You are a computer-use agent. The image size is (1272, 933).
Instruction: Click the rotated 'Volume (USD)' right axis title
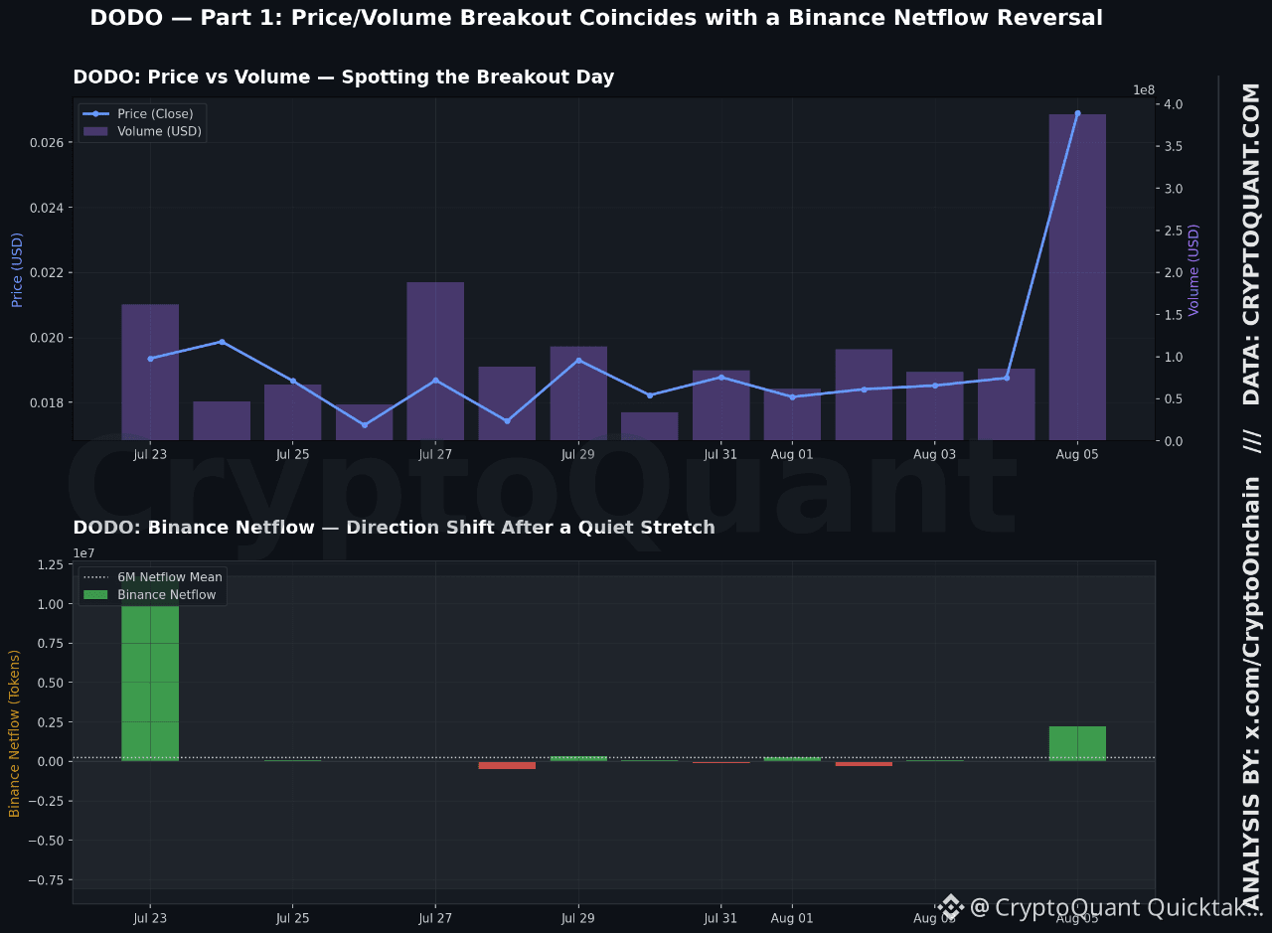[x=1194, y=269]
